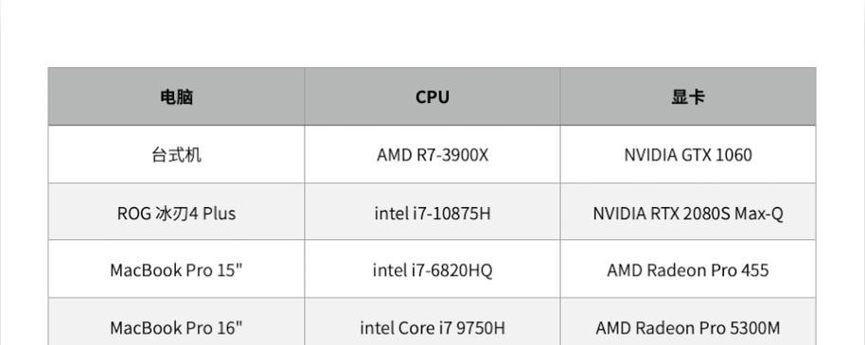
Task: Select the MacBook Pro 16" cell
Action: 176,322
